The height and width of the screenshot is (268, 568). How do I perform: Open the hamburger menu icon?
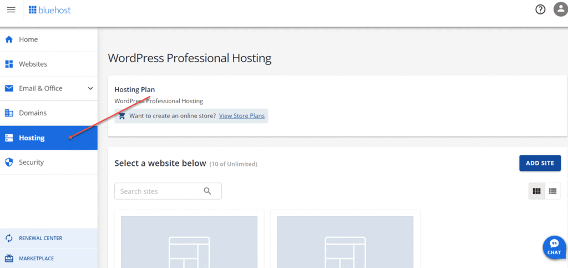tap(11, 10)
